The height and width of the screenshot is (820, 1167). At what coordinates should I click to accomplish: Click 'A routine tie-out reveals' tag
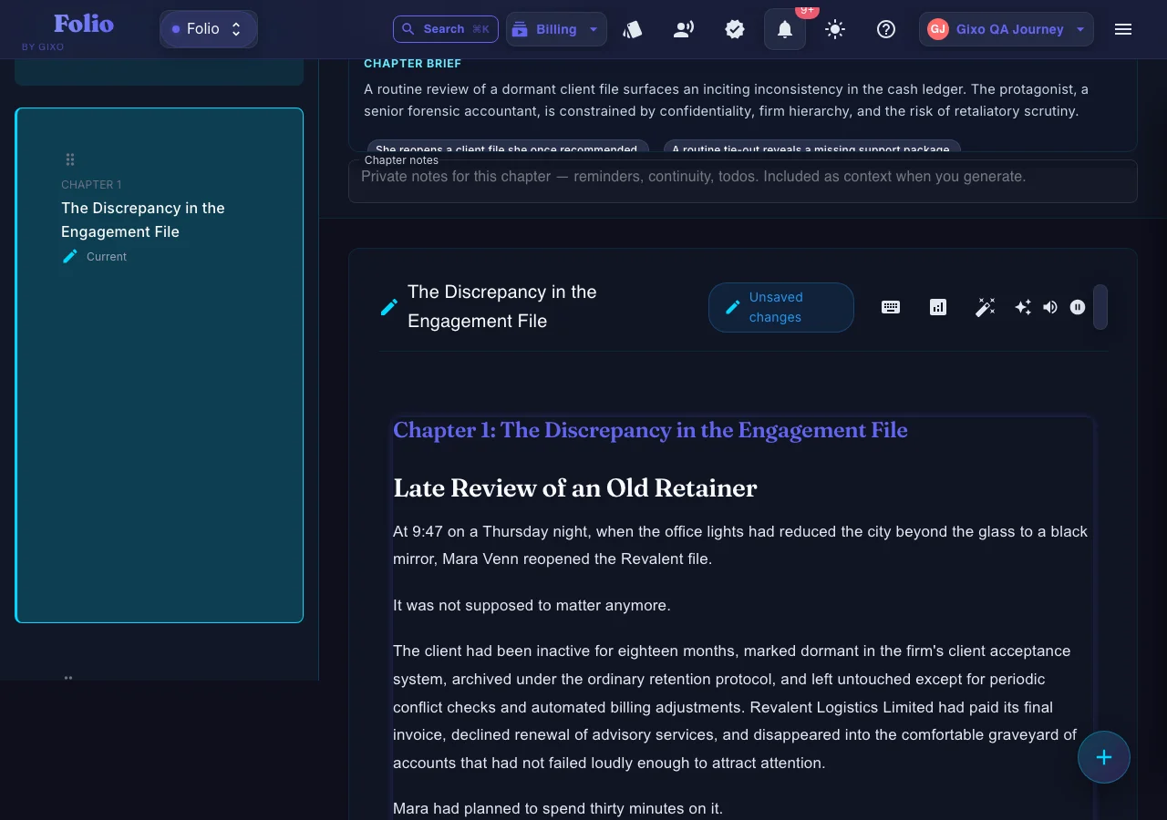point(812,148)
